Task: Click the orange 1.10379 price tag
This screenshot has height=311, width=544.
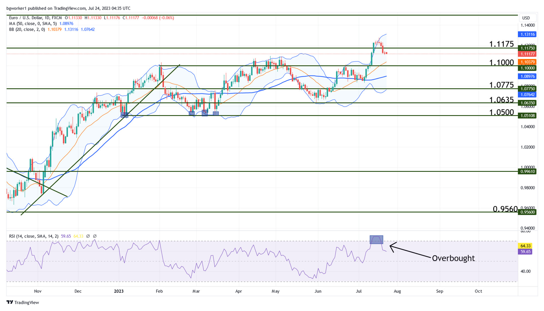Action: pyautogui.click(x=527, y=62)
